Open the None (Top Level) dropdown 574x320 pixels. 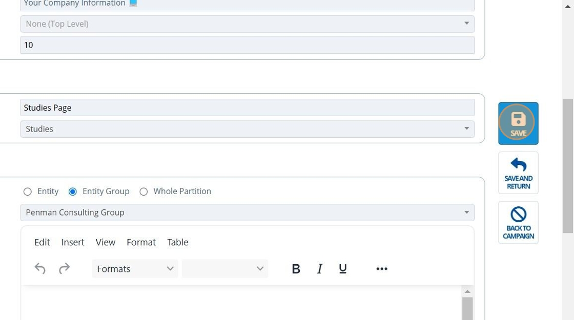tap(247, 24)
